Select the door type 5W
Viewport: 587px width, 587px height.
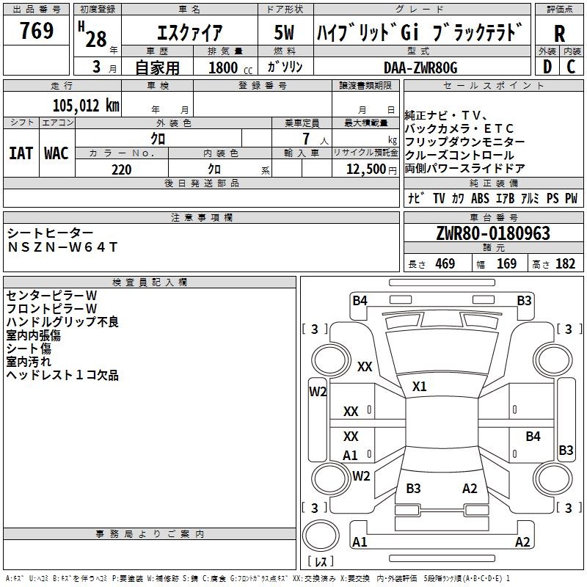285,32
